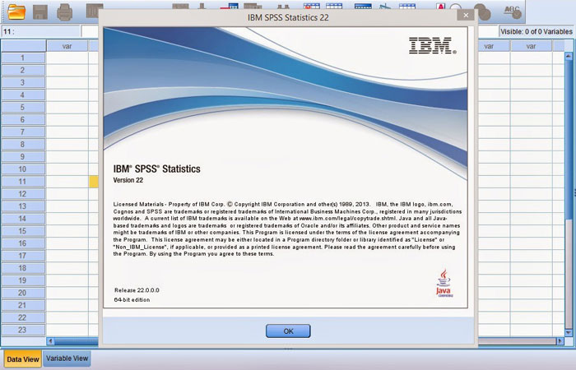Select row header 3

pos(23,82)
